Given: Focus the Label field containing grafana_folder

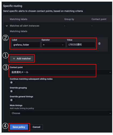Looking at the screenshot, I should click(x=26, y=45).
